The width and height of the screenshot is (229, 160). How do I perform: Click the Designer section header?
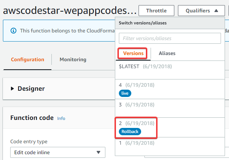pyautogui.click(x=59, y=89)
